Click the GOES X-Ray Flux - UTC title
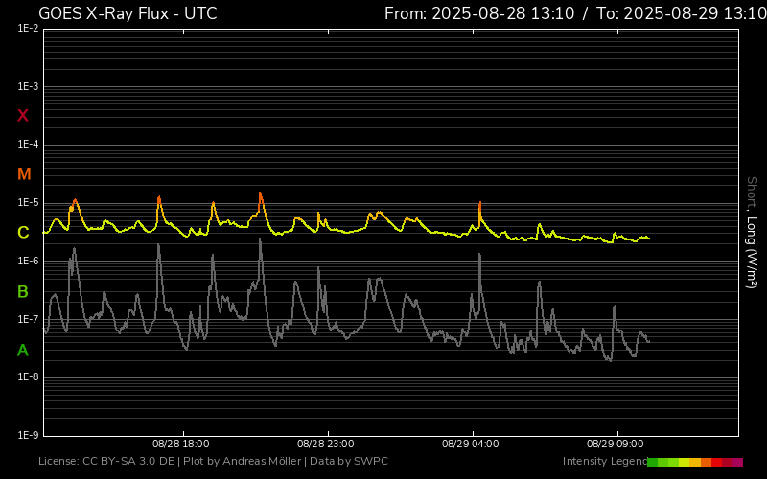This screenshot has width=767, height=479. 127,13
